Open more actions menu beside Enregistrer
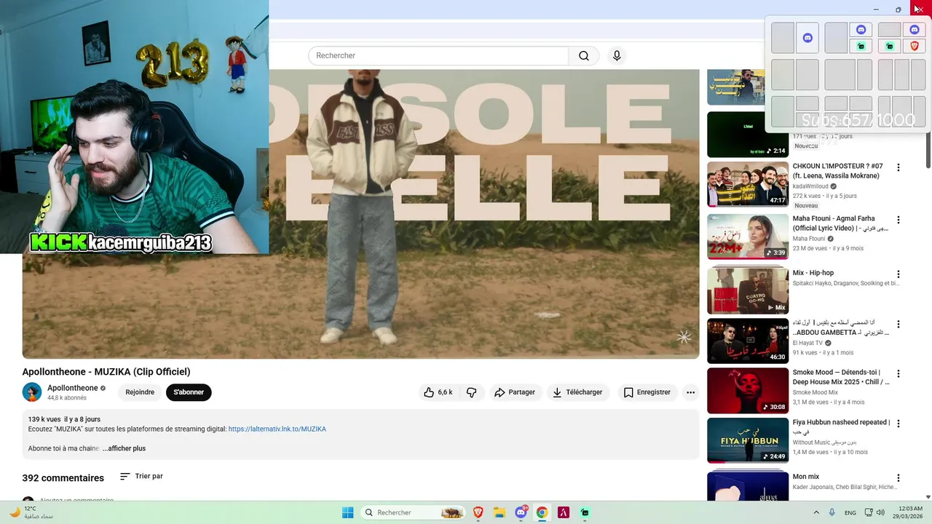This screenshot has height=524, width=932. click(690, 392)
